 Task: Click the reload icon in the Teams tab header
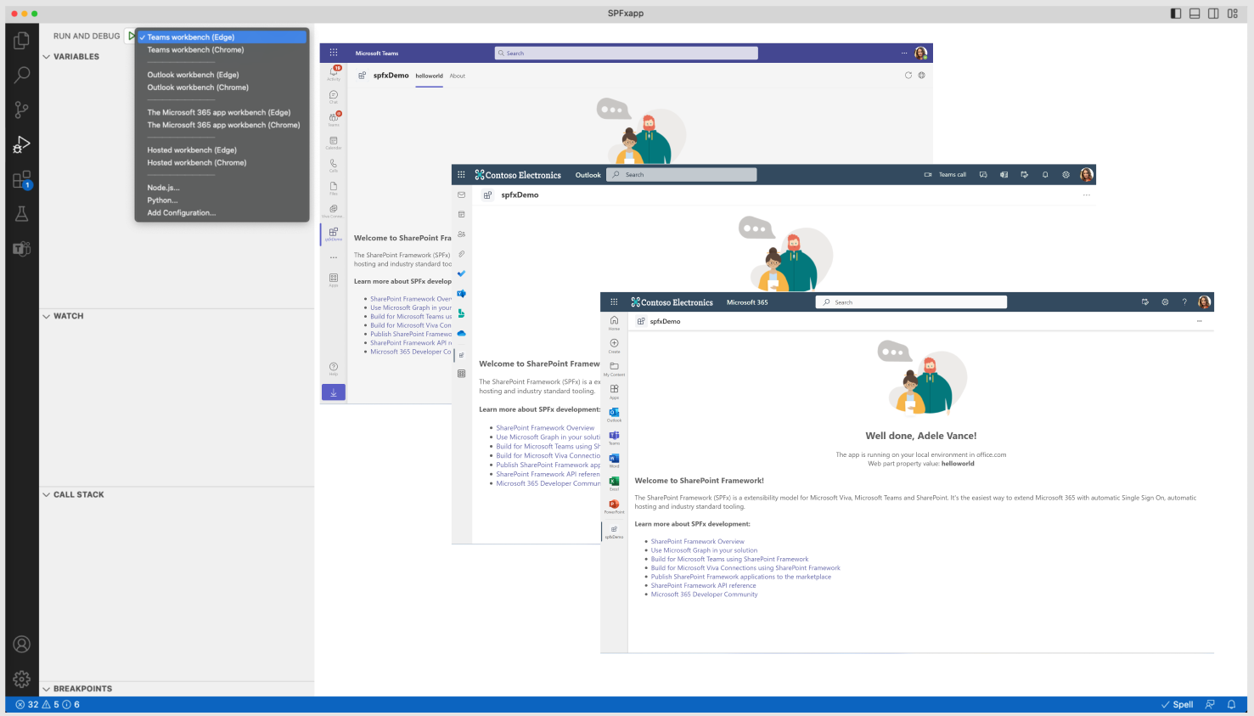click(908, 76)
